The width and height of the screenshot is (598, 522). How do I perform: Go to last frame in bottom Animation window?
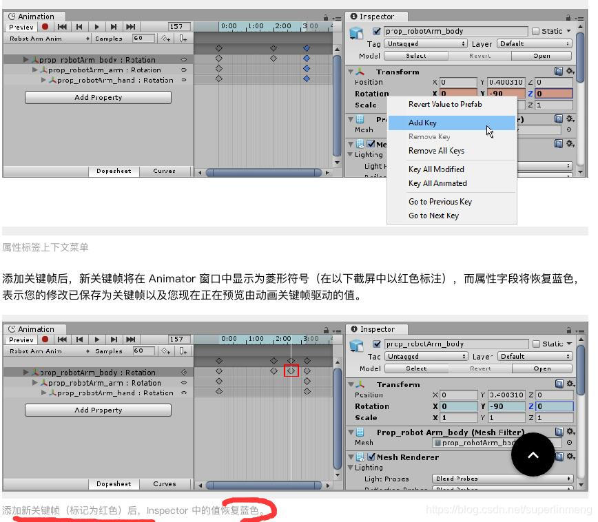pyautogui.click(x=131, y=340)
